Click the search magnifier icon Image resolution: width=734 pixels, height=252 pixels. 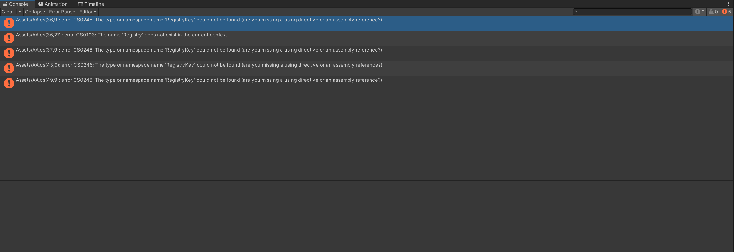576,12
